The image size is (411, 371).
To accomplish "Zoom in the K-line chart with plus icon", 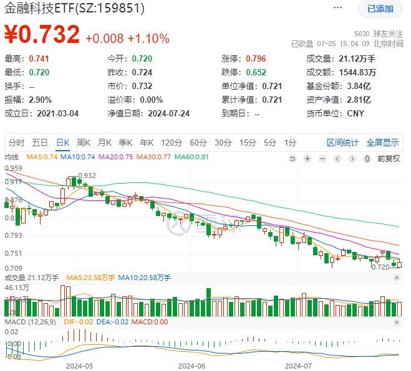I will [307, 159].
